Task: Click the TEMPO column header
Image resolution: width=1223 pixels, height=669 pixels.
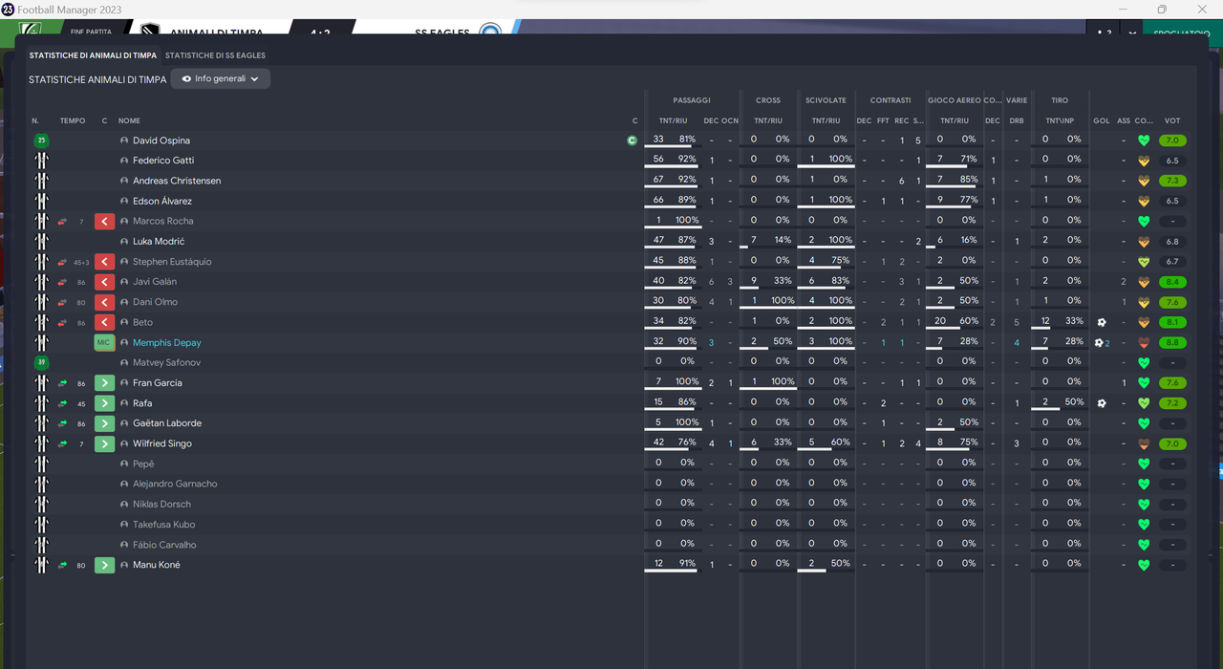Action: point(73,121)
